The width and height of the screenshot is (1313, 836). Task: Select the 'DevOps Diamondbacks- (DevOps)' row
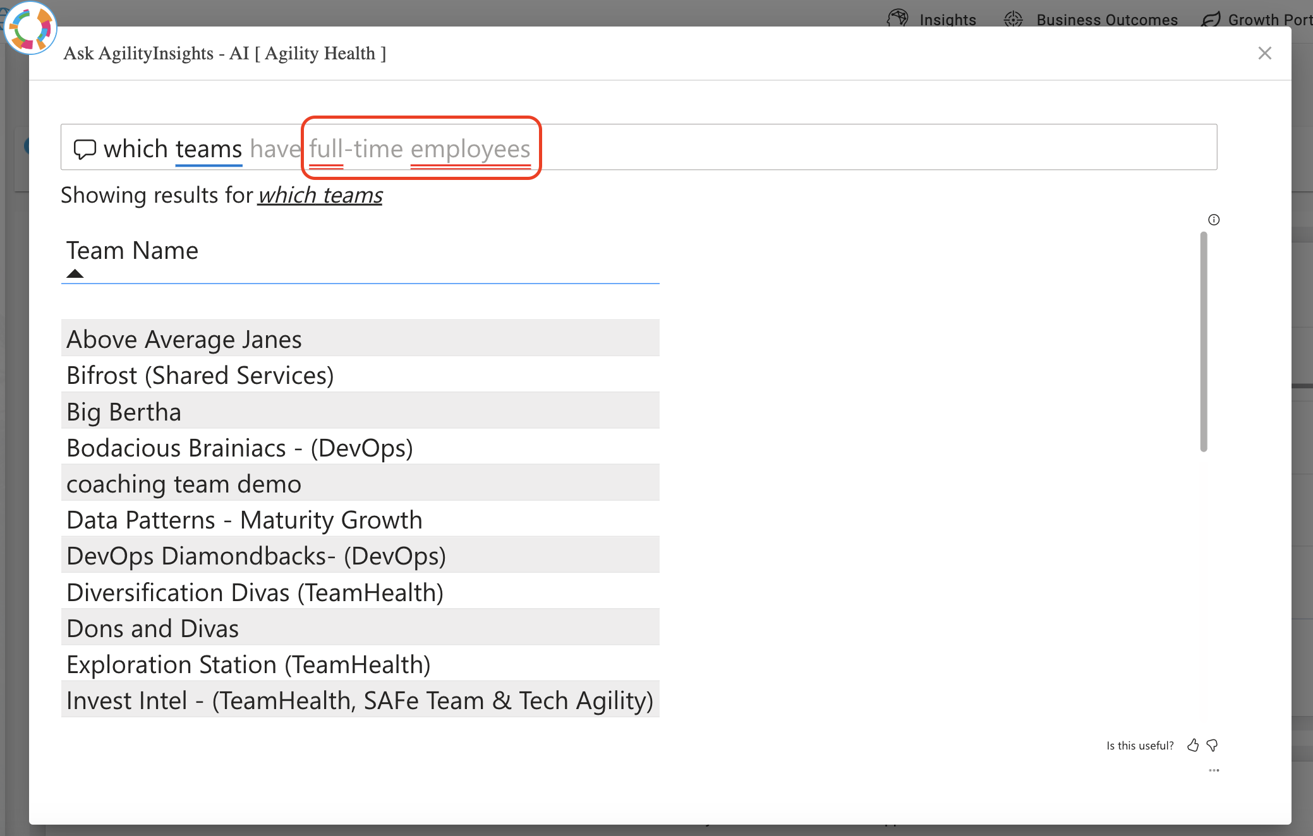[x=360, y=554]
